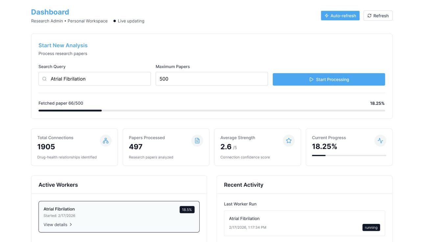This screenshot has width=421, height=242.
Task: Click the running status badge
Action: 371,227
